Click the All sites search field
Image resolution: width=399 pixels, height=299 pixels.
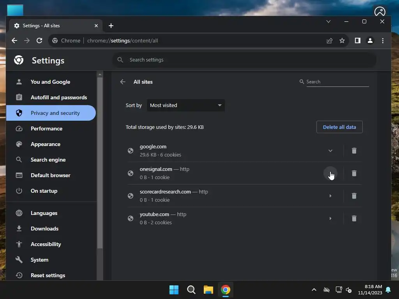[x=337, y=82]
